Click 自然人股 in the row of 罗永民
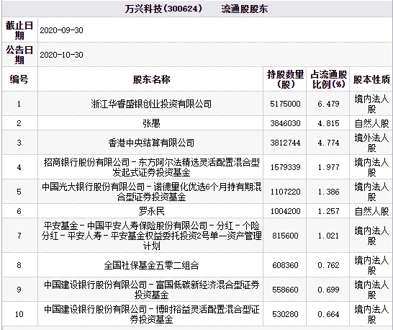Image resolution: width=393 pixels, height=330 pixels. tap(371, 211)
